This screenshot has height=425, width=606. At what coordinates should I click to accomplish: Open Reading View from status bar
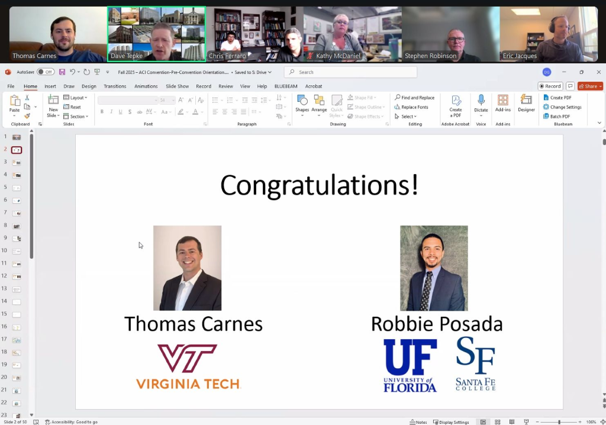point(511,422)
